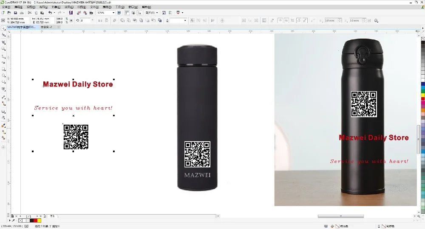
Task: Click the Export icon in the standard toolbar
Action: 85,13
